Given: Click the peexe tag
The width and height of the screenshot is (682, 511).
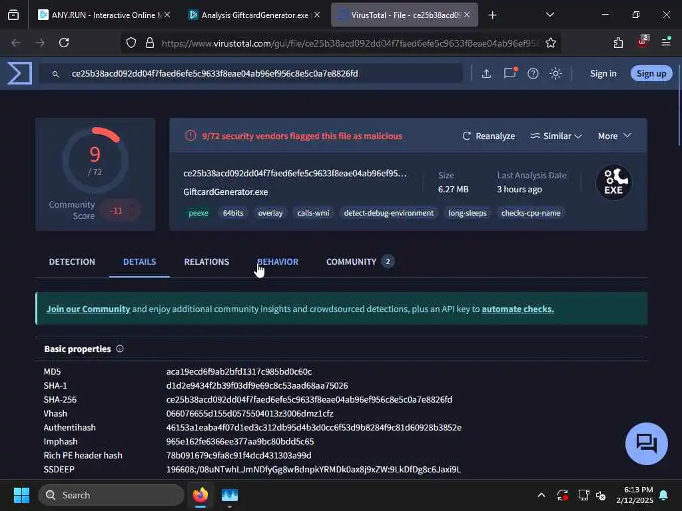Looking at the screenshot, I should click(198, 213).
